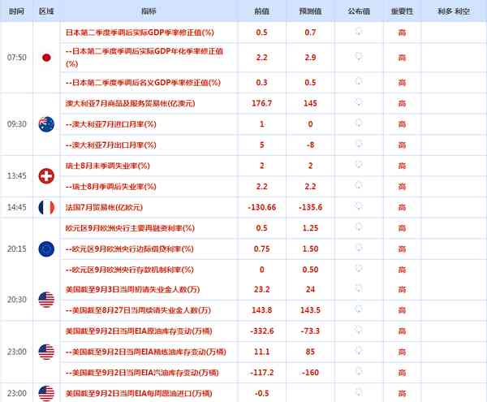
Task: Open 美国截至9月2日当周EIA每周原油进口 indicator
Action: (x=139, y=393)
